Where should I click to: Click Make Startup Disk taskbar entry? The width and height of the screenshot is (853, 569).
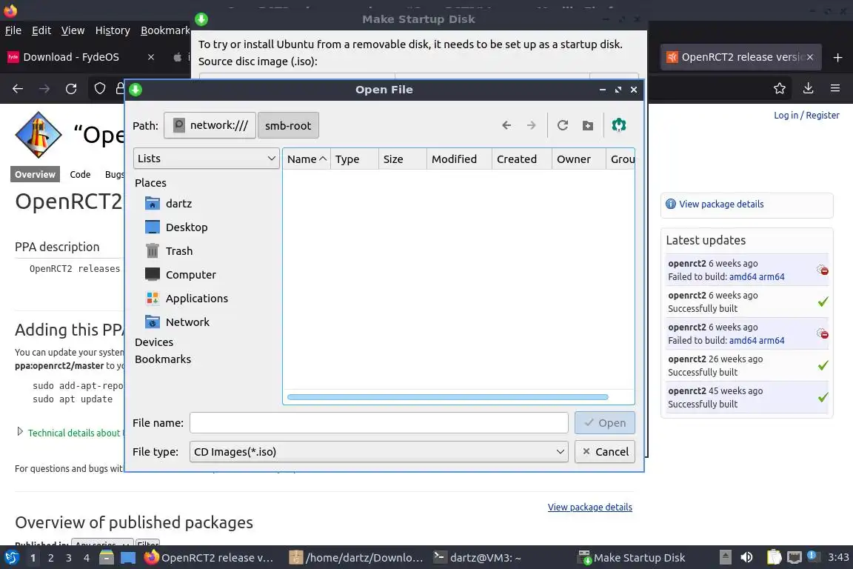click(632, 558)
